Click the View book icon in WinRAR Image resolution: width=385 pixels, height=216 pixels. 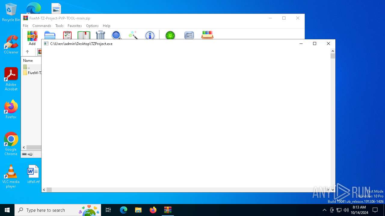[84, 35]
